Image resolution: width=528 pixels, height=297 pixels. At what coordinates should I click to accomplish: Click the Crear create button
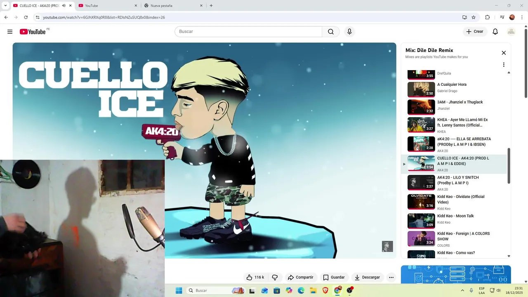point(475,32)
